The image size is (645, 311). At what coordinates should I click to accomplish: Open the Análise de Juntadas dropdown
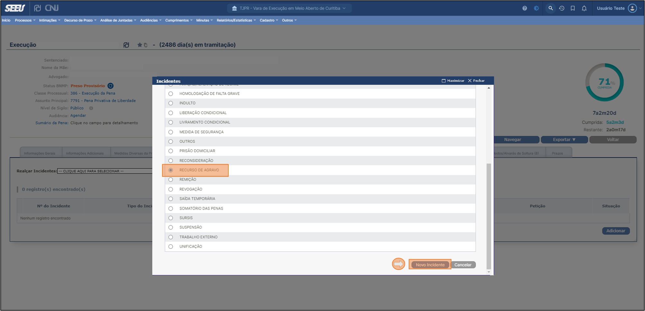pos(118,20)
